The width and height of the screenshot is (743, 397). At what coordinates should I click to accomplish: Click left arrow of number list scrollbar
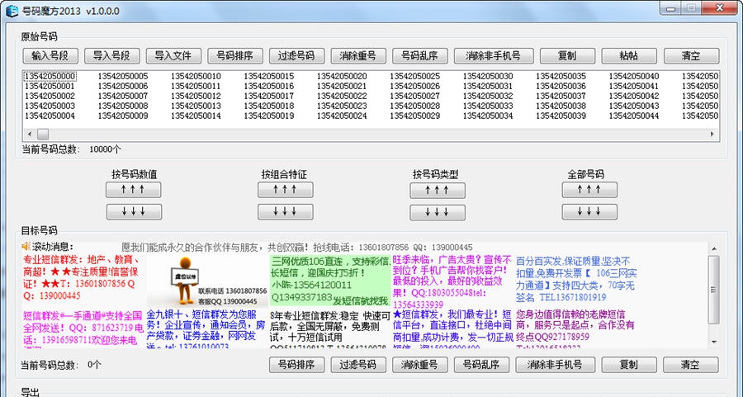point(30,135)
